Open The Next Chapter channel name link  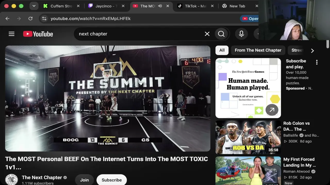[x=42, y=178]
